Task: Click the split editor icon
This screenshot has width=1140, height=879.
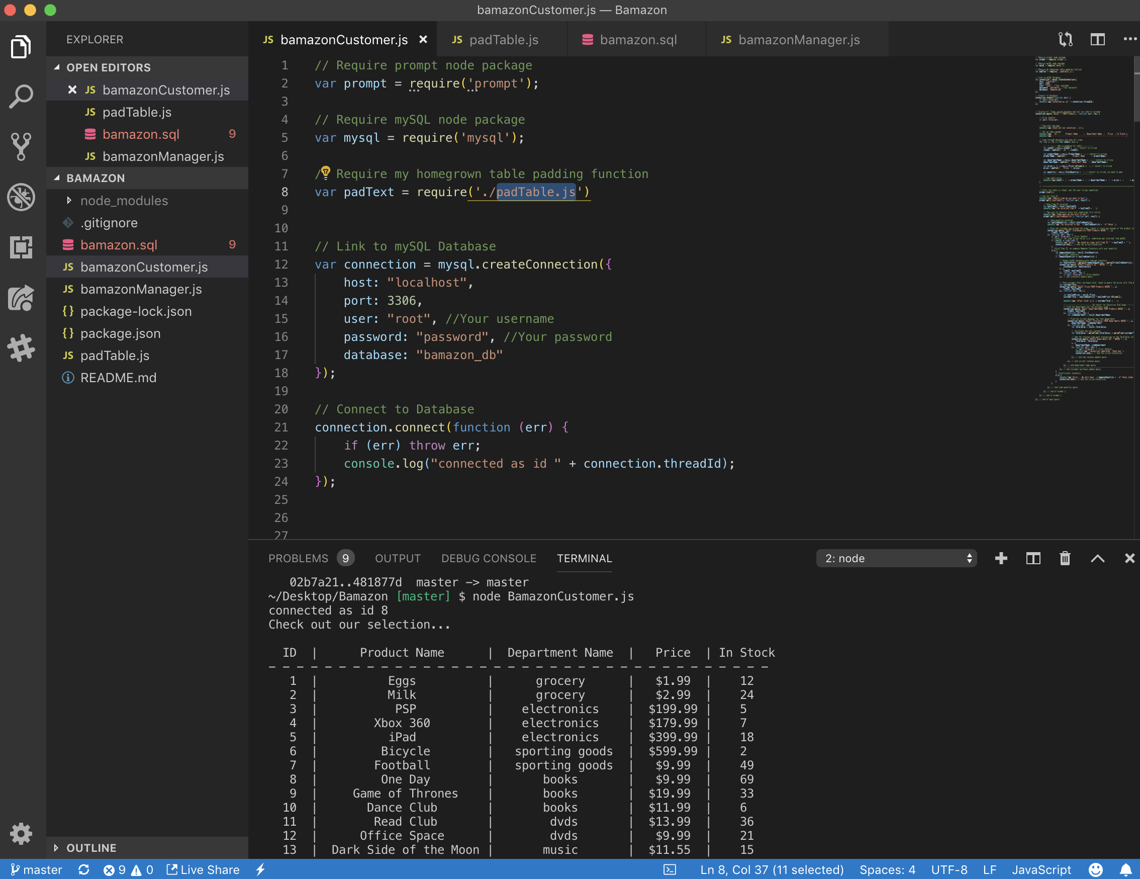Action: coord(1097,40)
